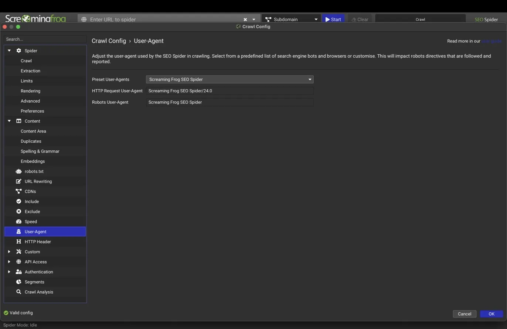Collapse the Spider tree section

pyautogui.click(x=9, y=51)
